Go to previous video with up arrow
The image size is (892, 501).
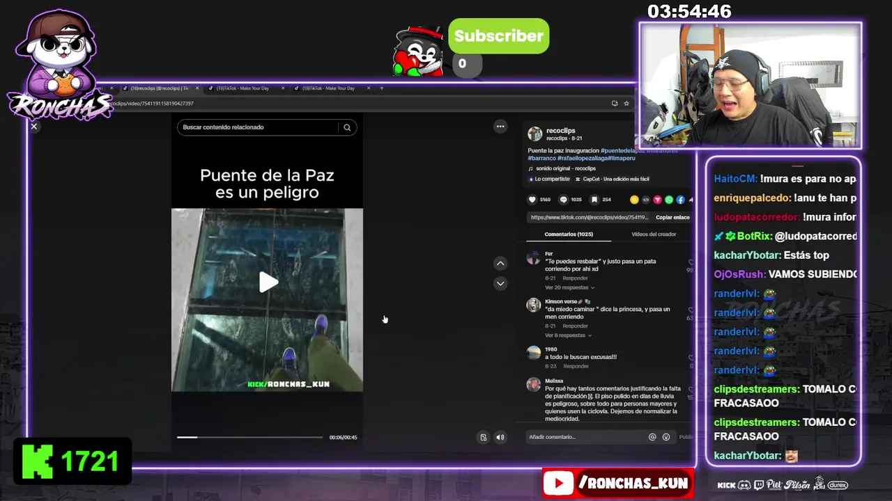[500, 263]
